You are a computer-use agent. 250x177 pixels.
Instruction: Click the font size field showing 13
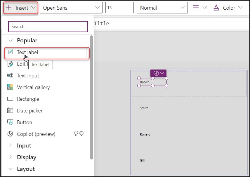(x=119, y=8)
